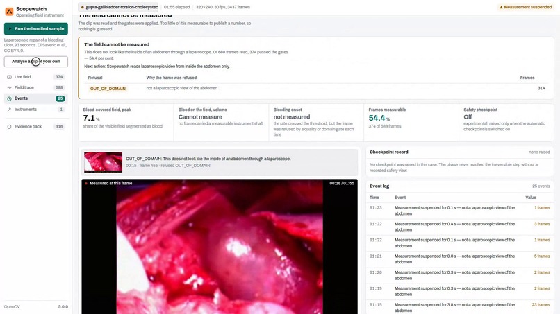Viewport: 560px width, 314px height.
Task: Click the Time column header in Event log
Action: coord(374,198)
